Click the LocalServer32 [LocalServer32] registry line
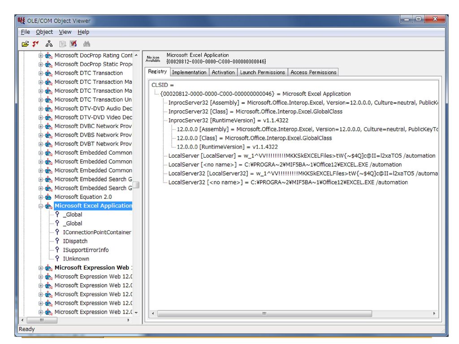This screenshot has width=459, height=344. click(x=303, y=173)
